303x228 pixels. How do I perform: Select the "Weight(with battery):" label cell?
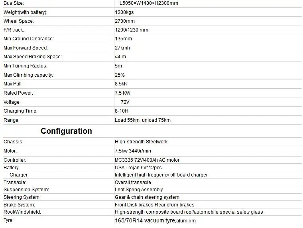[x=26, y=12]
